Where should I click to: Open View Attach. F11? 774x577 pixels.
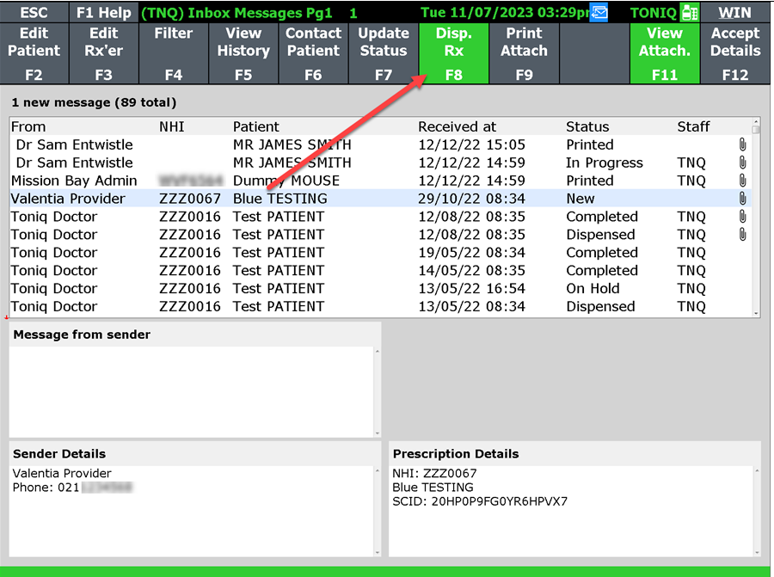(664, 53)
